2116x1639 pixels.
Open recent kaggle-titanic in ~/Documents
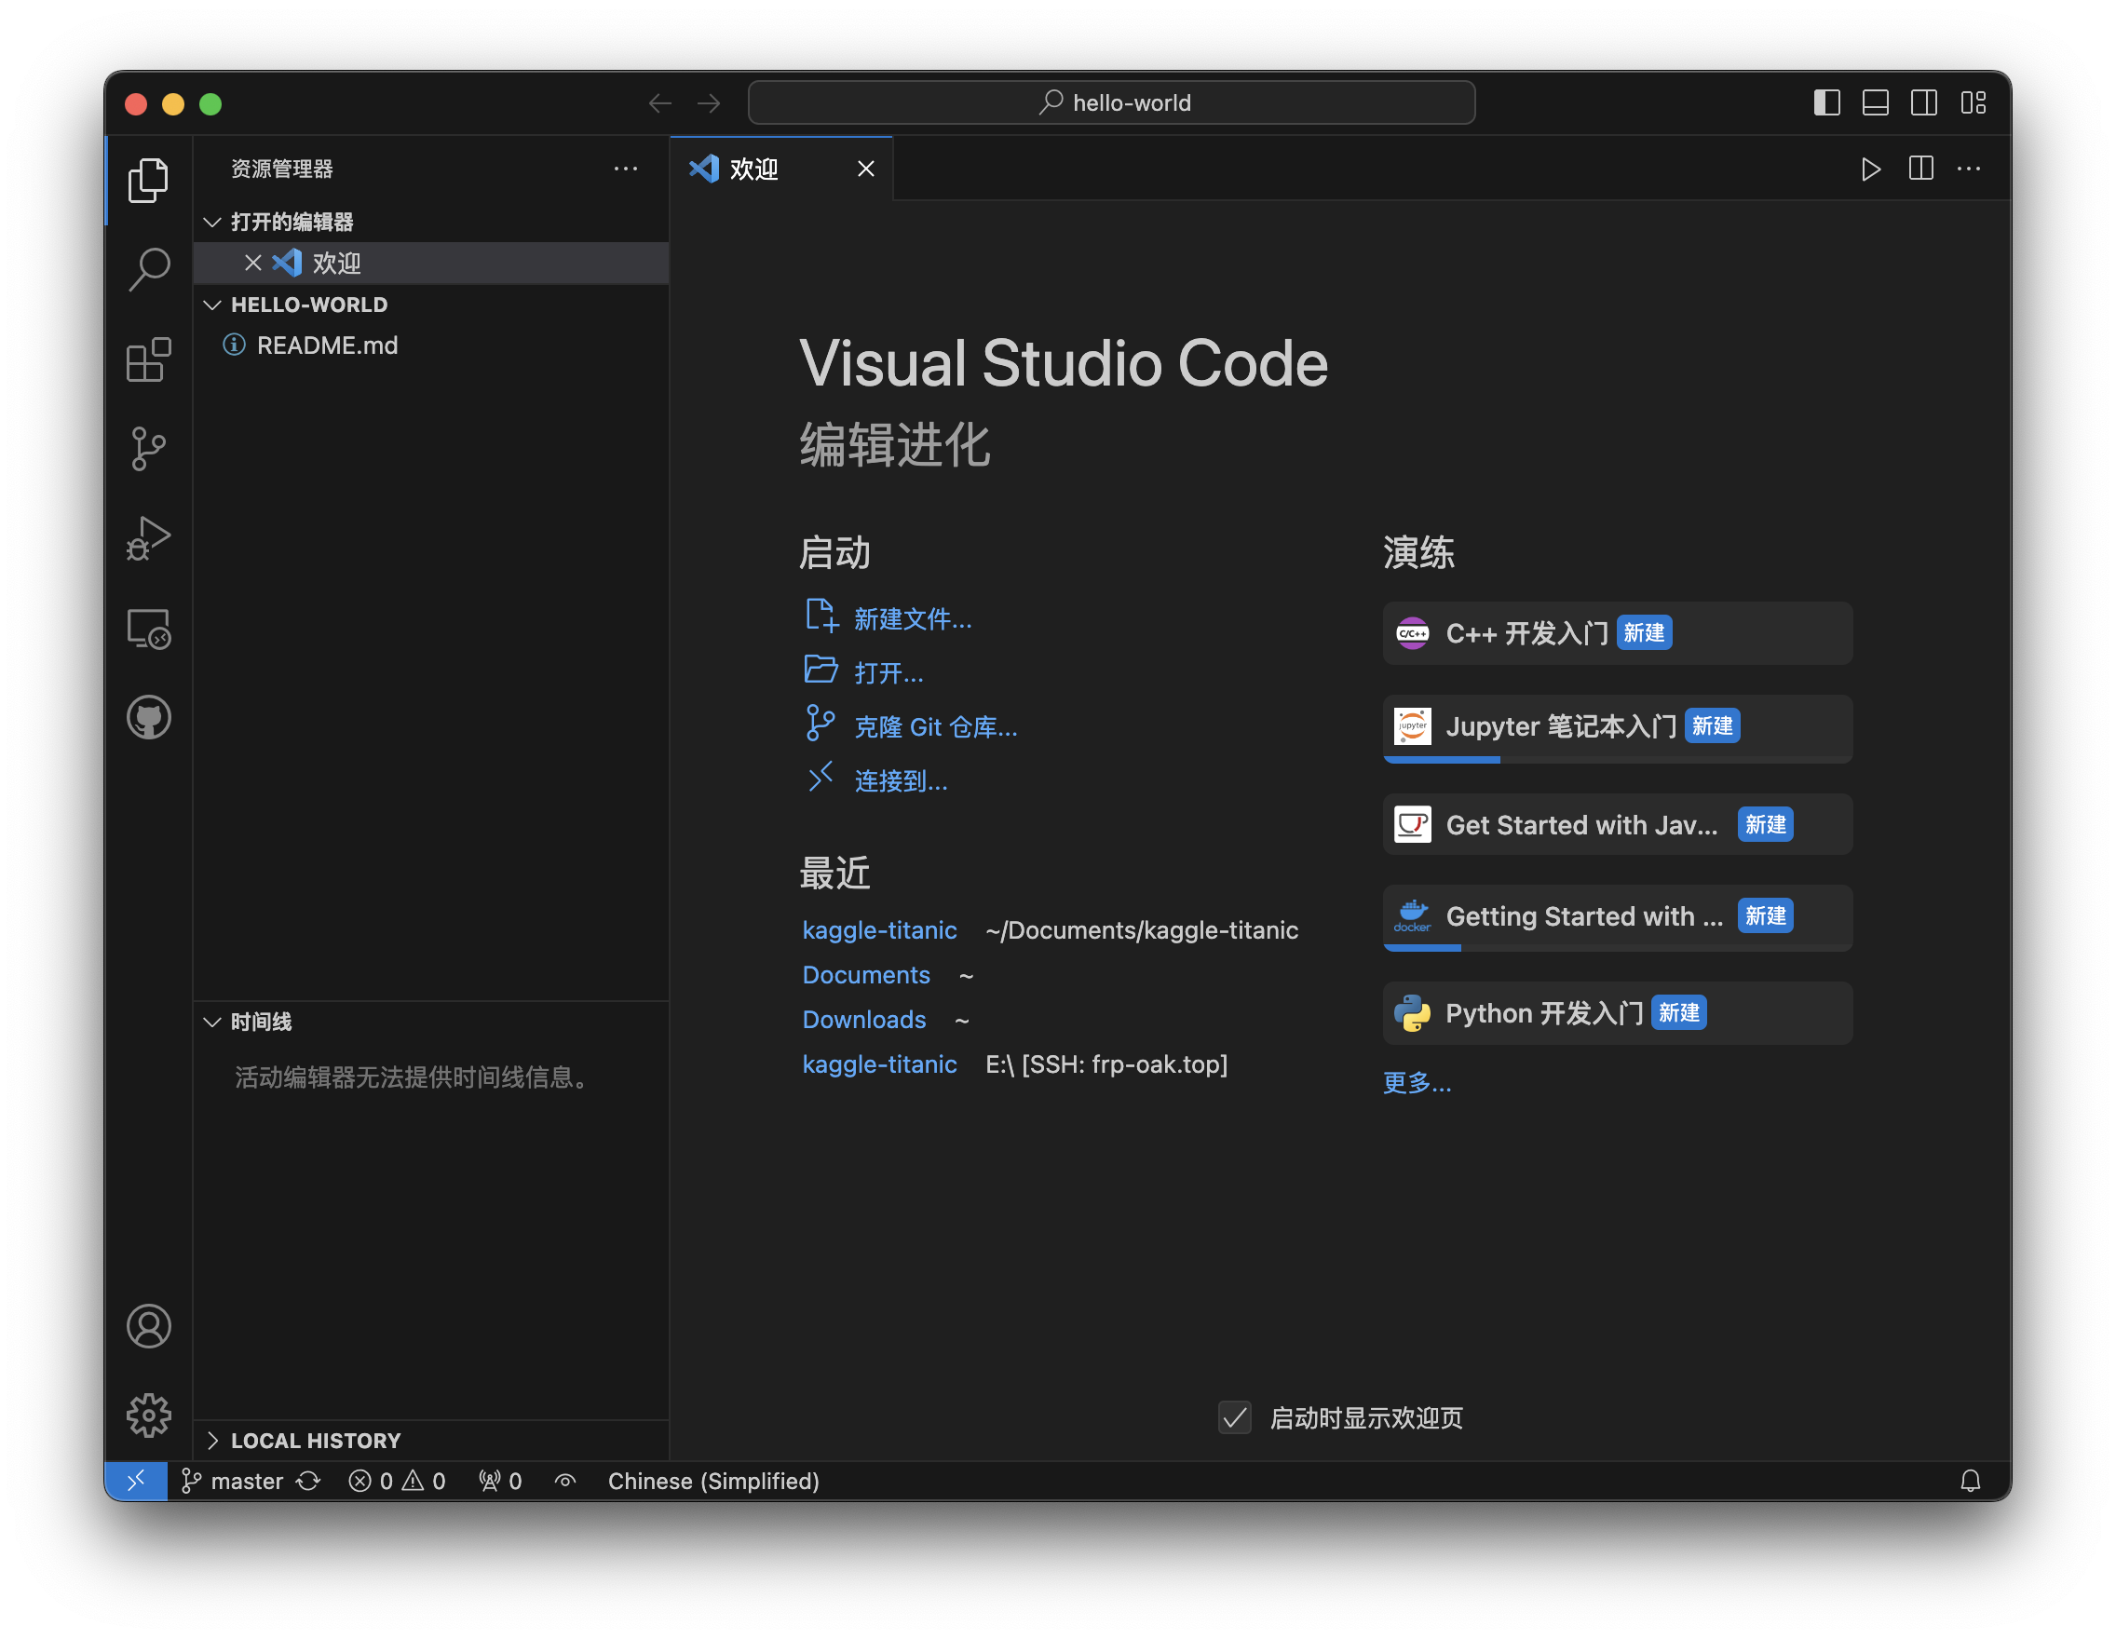(x=880, y=930)
